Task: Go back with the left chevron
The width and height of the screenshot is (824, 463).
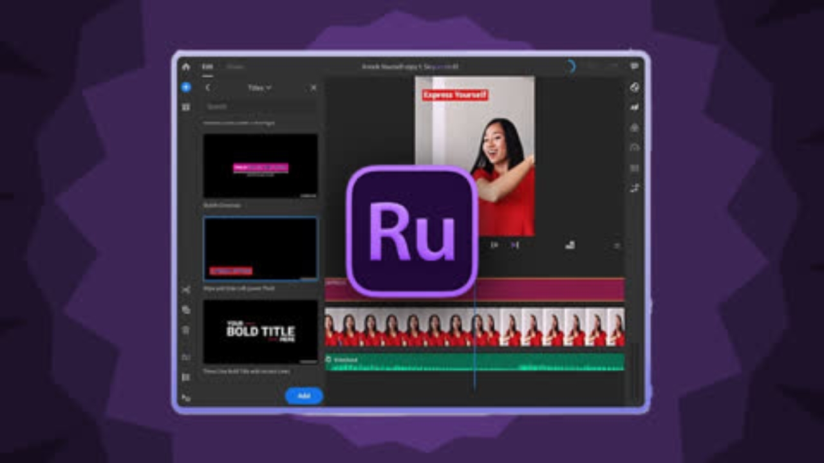Action: [x=207, y=87]
